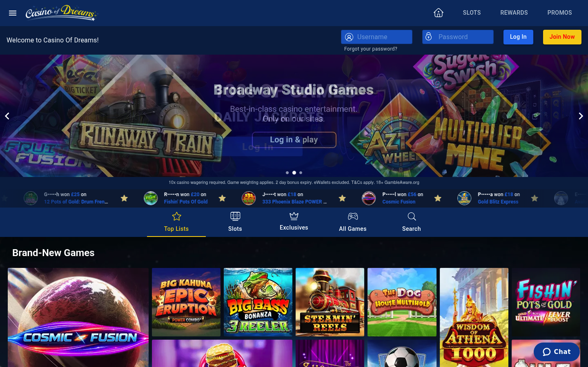Select the Search tab

[412, 222]
